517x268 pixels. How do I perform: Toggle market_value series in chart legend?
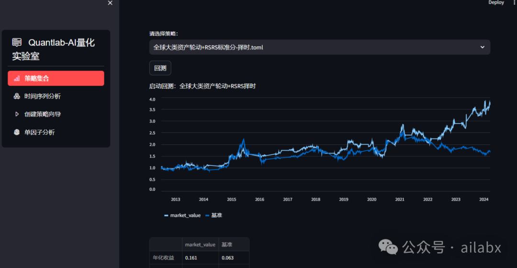click(x=182, y=215)
